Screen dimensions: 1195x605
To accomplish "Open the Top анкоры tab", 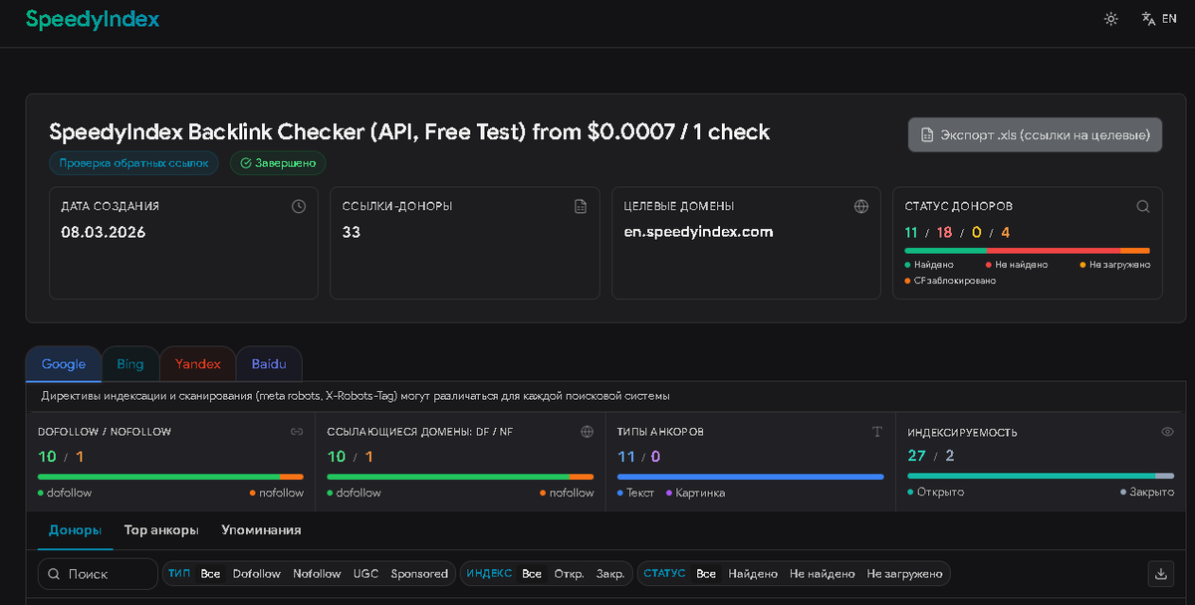I will pos(161,530).
